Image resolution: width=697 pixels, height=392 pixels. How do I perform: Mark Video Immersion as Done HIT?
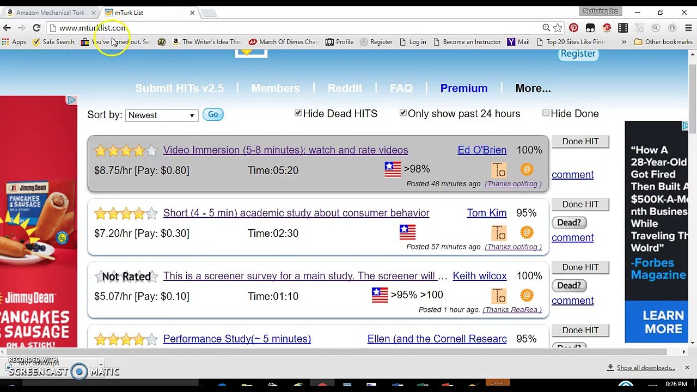pos(580,142)
